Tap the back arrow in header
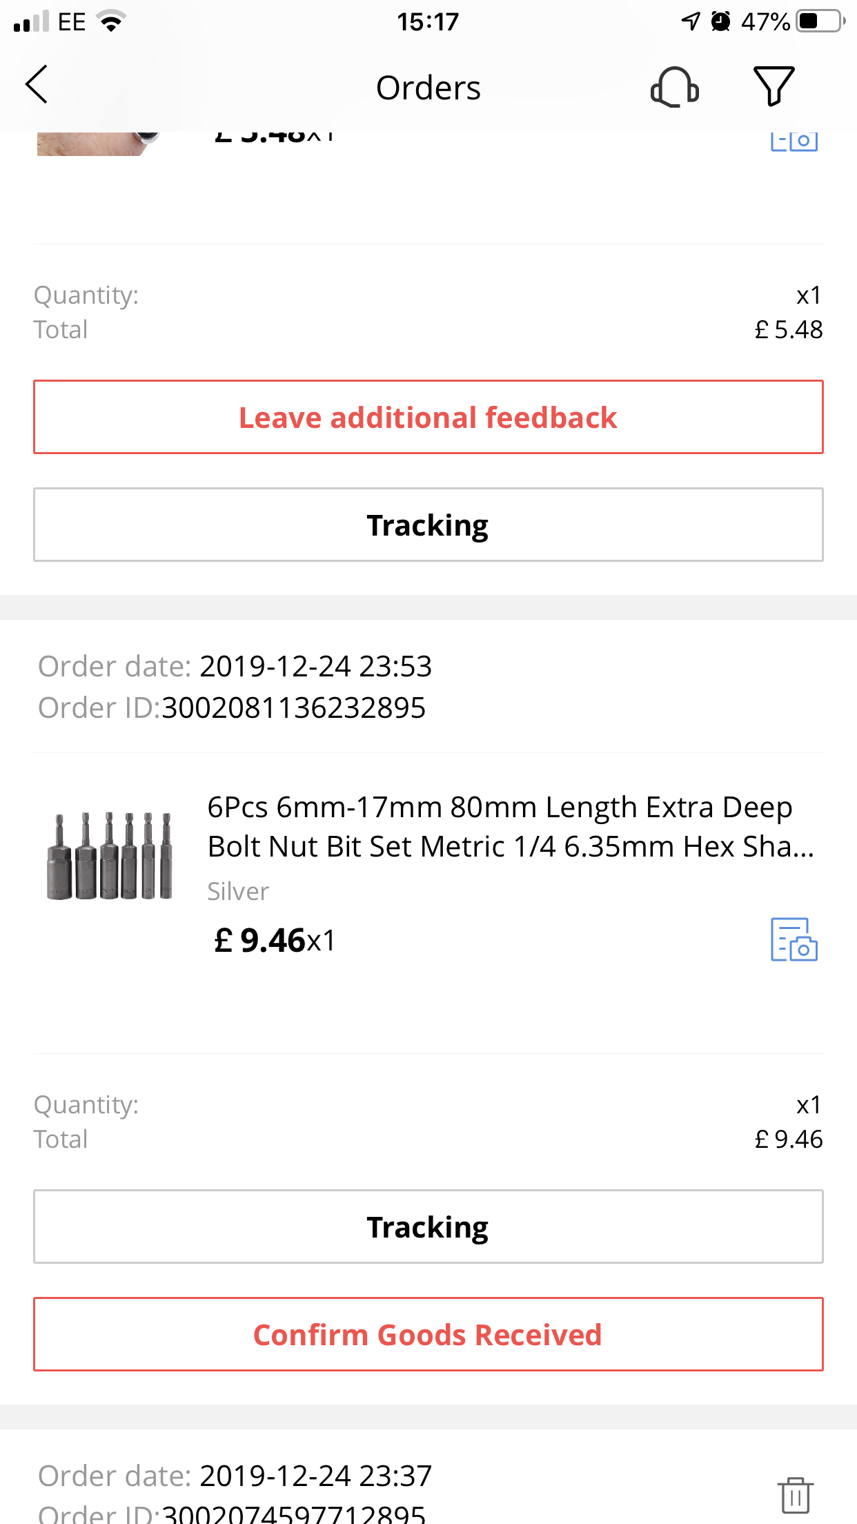 coord(37,85)
